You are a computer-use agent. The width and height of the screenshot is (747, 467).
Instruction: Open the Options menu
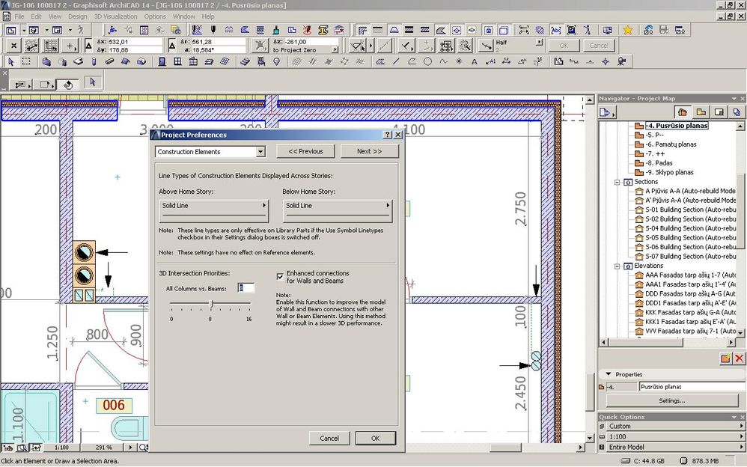(155, 16)
